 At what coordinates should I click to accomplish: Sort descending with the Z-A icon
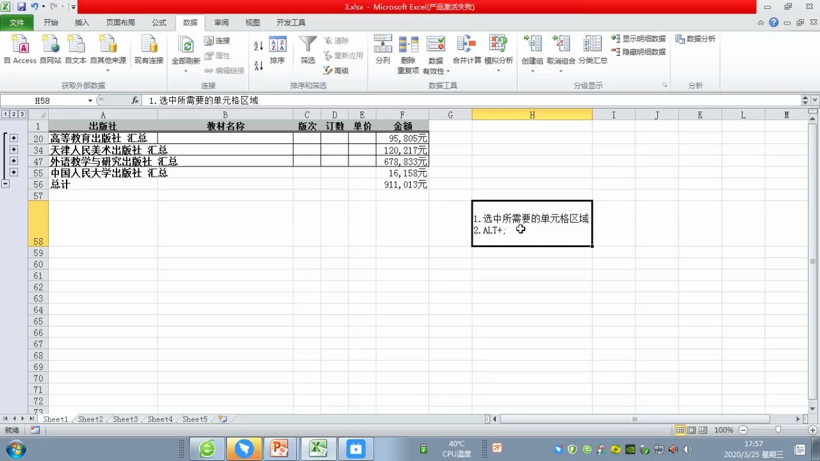click(259, 65)
